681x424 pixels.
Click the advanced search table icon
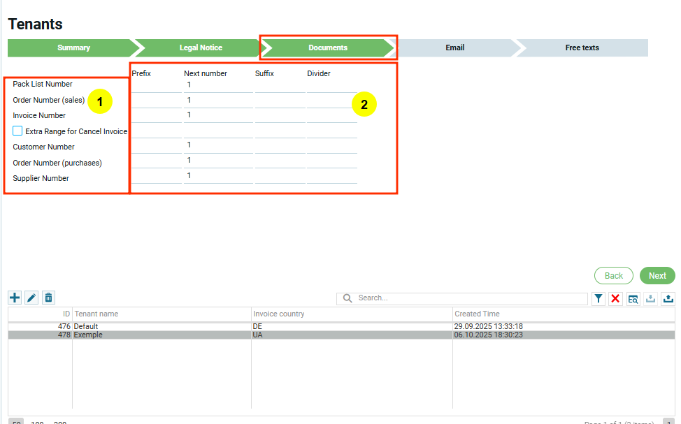point(633,298)
